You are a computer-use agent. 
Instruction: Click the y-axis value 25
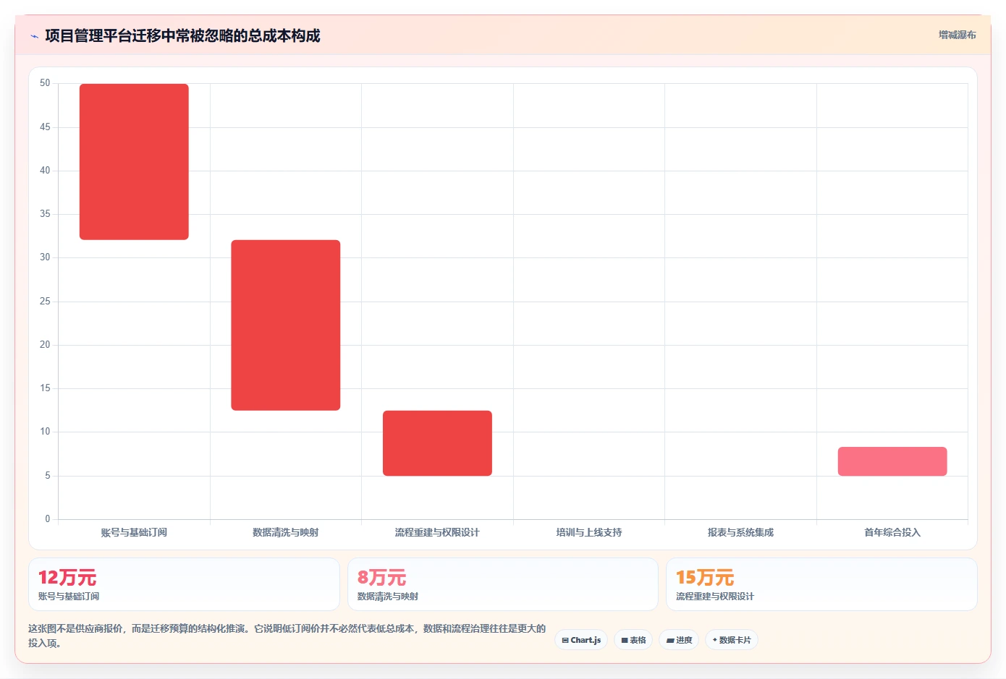(x=45, y=301)
